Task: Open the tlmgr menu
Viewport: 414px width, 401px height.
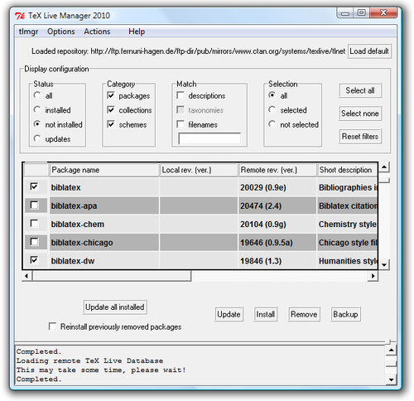Action: click(x=28, y=31)
